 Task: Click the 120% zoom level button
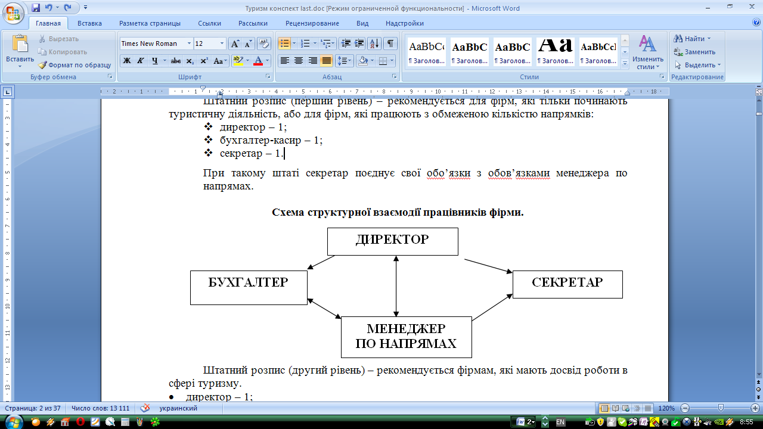click(x=666, y=408)
